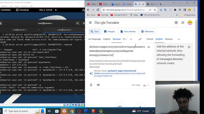Viewport: 204px width, 114px height.
Task: Open the Google Translate main menu hamburger
Action: (90, 22)
